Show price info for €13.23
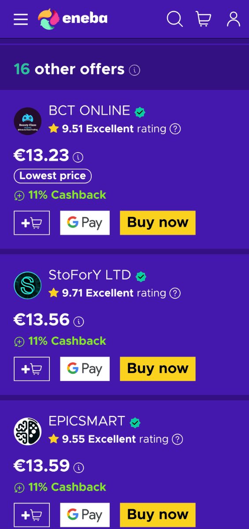Image resolution: width=249 pixels, height=529 pixels. [x=78, y=157]
